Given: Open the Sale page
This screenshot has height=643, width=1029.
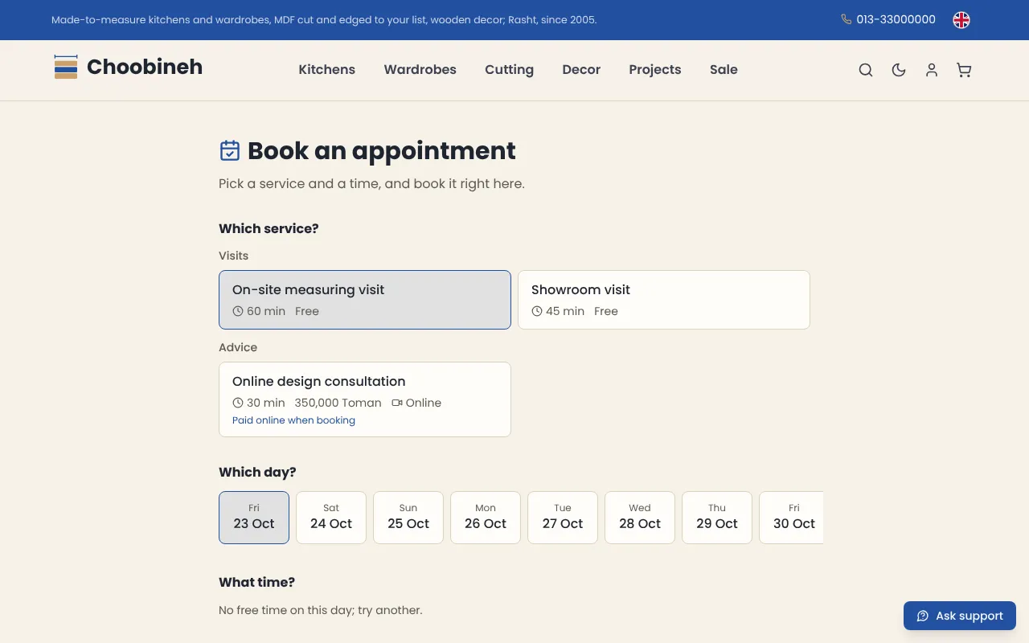Looking at the screenshot, I should 724,70.
